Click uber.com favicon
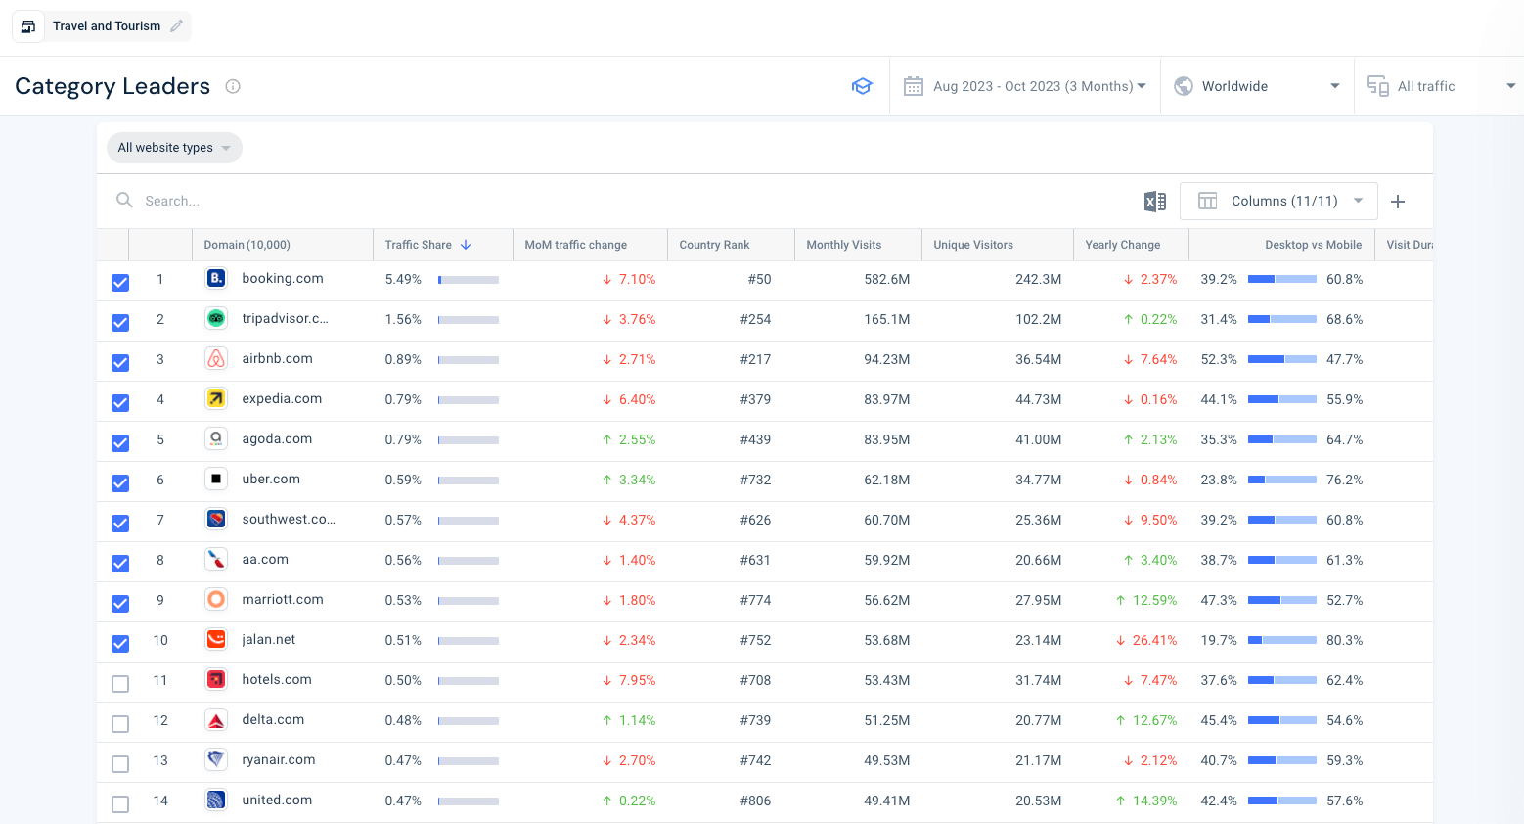The height and width of the screenshot is (824, 1524). point(216,480)
